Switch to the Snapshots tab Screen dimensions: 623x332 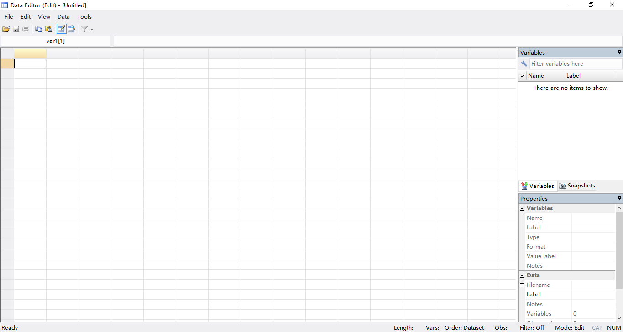pos(577,186)
